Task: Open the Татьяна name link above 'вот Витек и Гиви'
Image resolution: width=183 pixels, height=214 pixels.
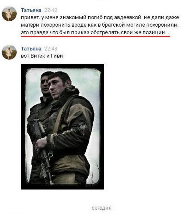Action: tap(31, 49)
